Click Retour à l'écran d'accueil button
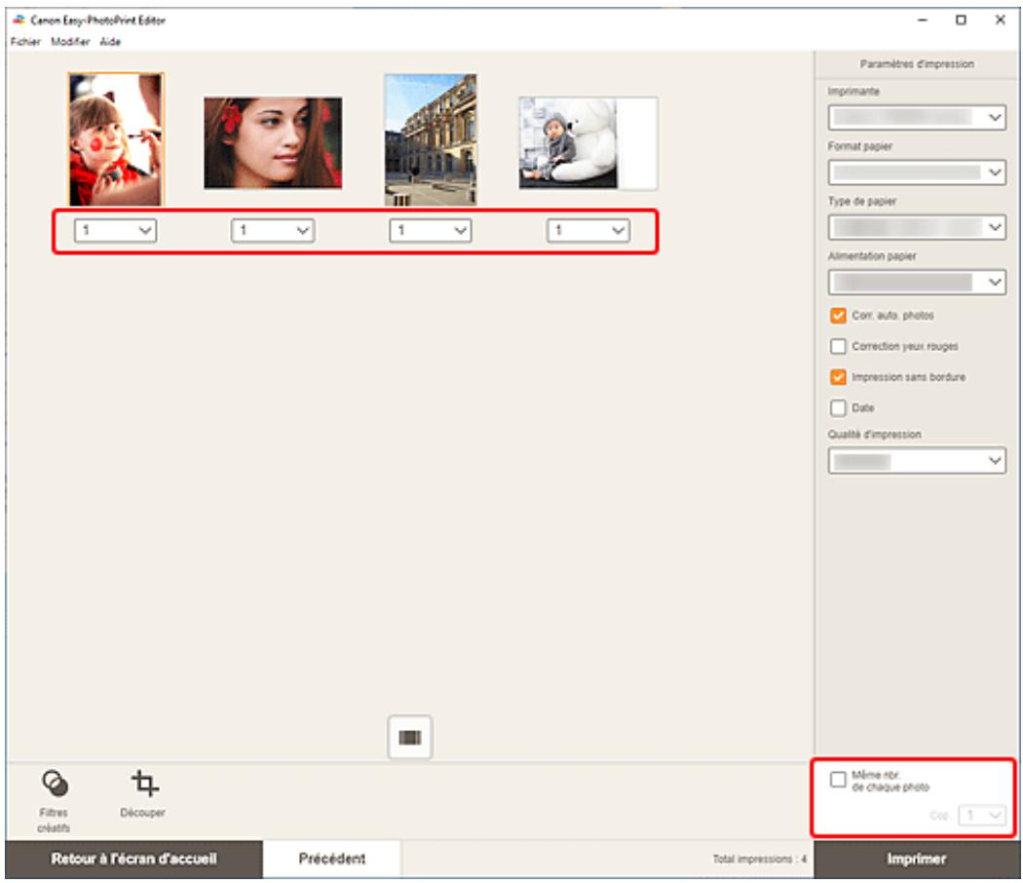1023x883 pixels. tap(133, 859)
